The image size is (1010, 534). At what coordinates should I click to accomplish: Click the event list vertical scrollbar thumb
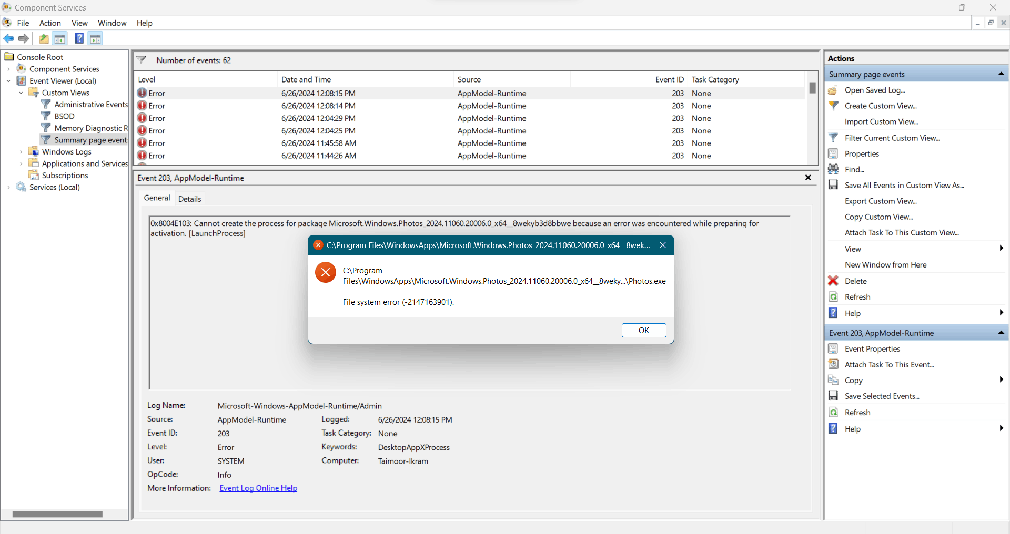coord(812,88)
